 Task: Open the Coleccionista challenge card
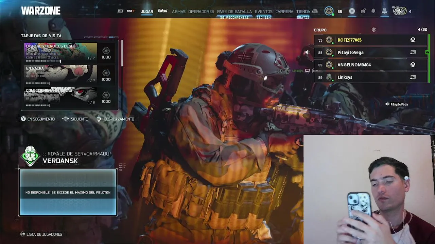pos(60,97)
